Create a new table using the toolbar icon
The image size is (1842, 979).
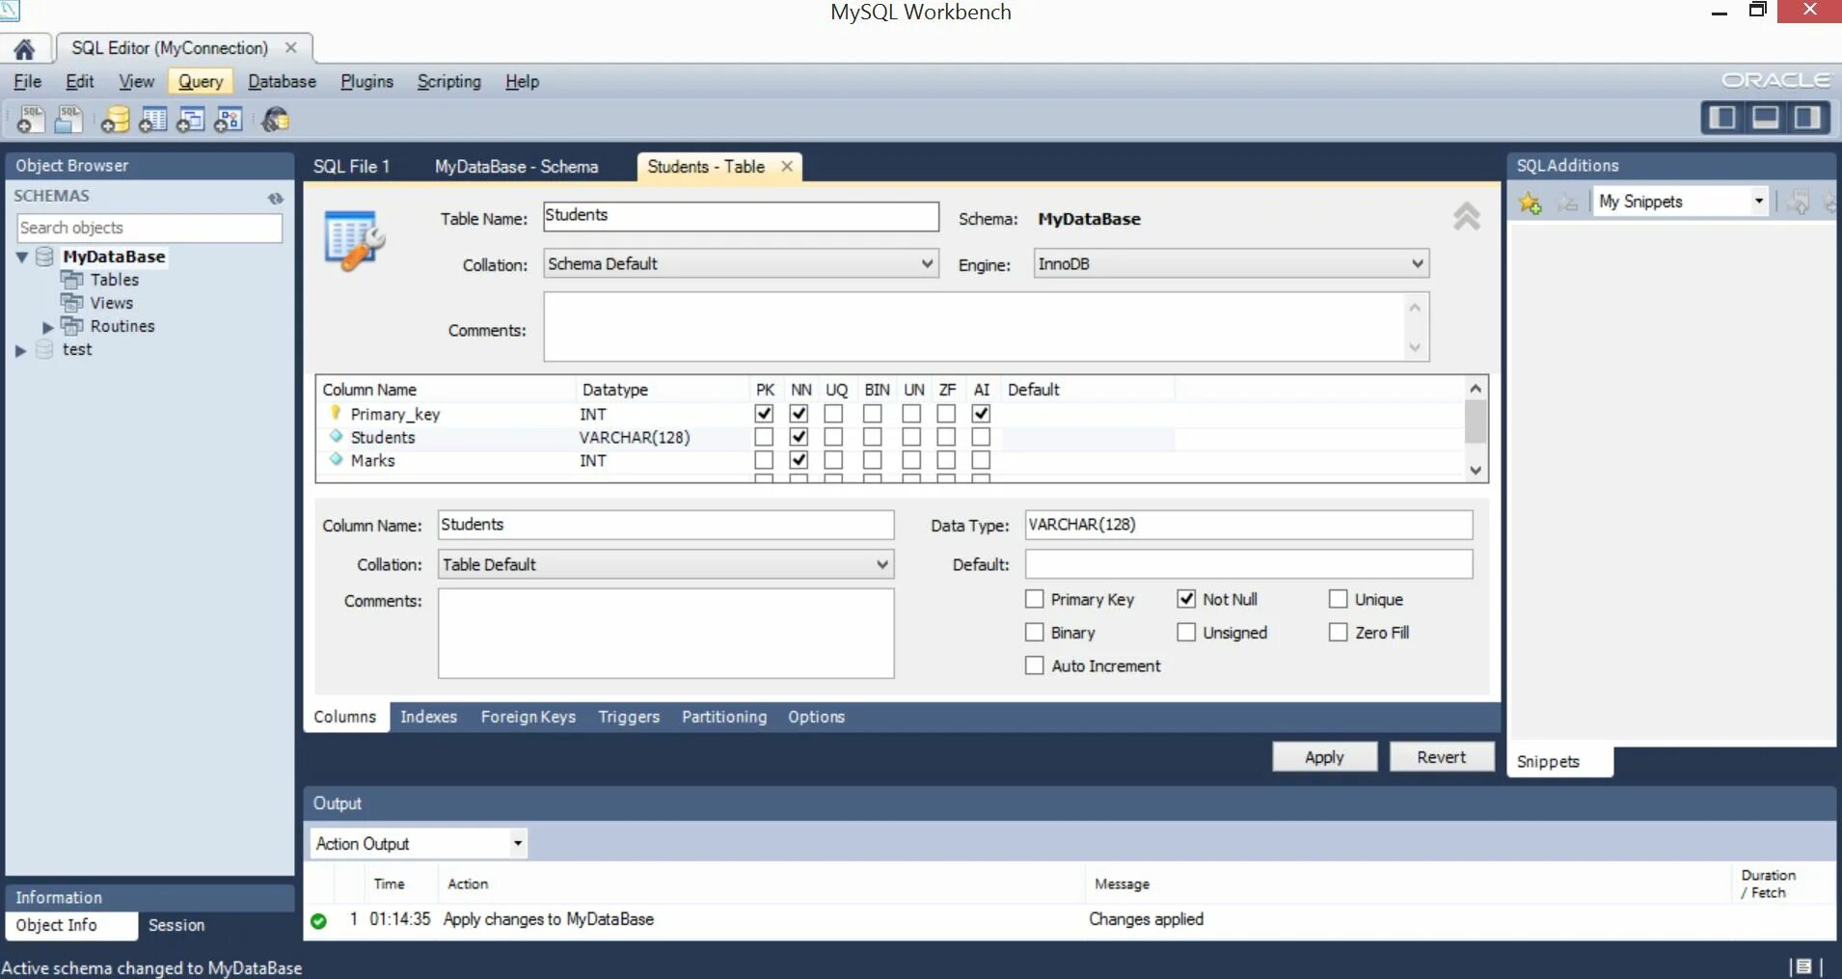pyautogui.click(x=152, y=119)
